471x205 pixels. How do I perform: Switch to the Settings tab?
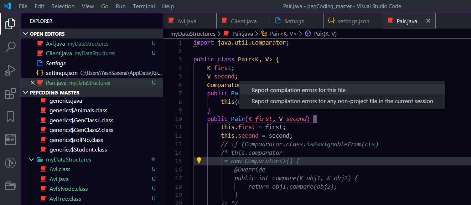tap(296, 21)
